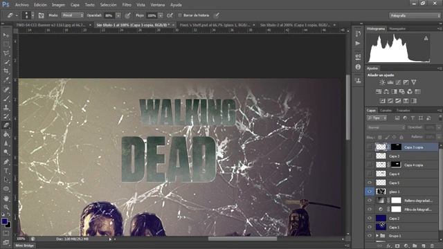The height and width of the screenshot is (249, 443).
Task: Open the layer blend mode Normal dropdown
Action: [386, 127]
